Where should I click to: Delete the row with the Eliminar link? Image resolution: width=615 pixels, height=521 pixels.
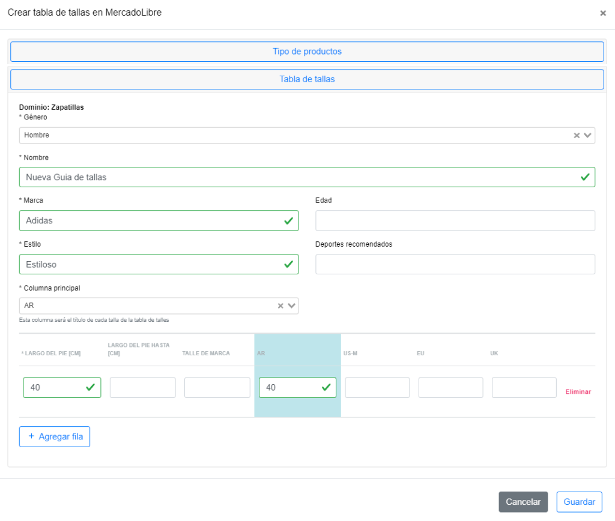click(x=578, y=391)
